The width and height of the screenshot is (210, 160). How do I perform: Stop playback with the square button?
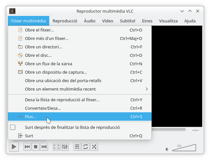pyautogui.click(x=36, y=147)
